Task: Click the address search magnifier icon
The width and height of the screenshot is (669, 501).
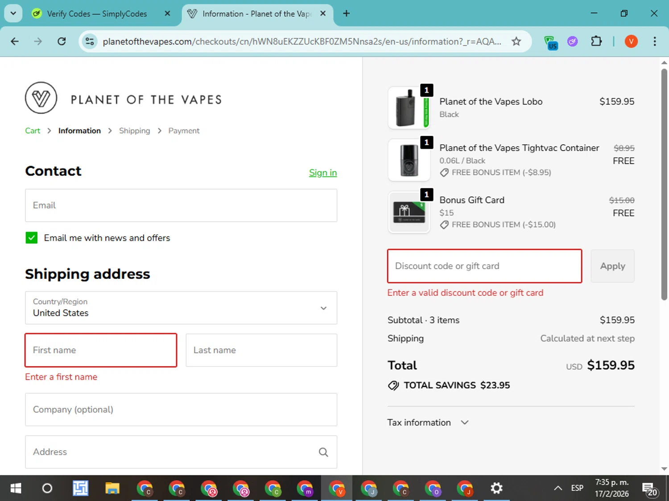Action: click(x=323, y=452)
